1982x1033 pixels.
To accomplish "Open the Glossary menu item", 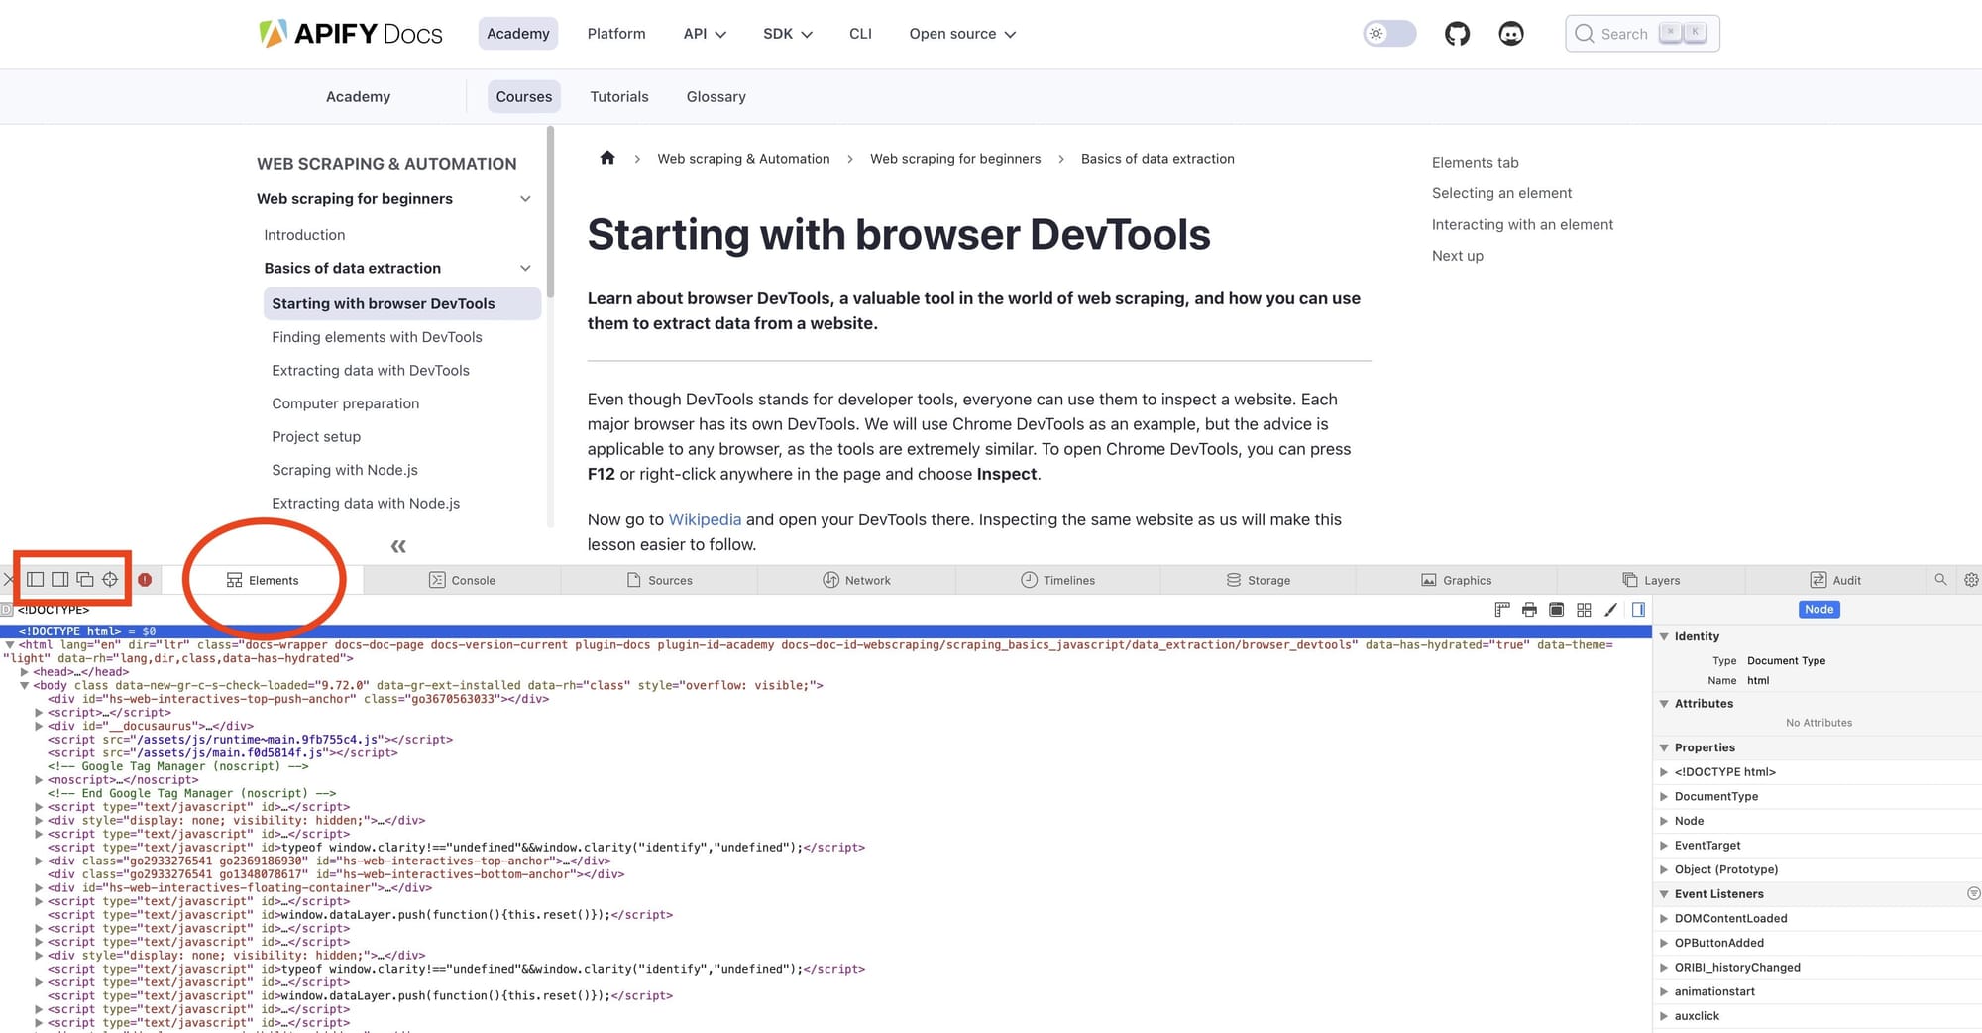I will [716, 96].
